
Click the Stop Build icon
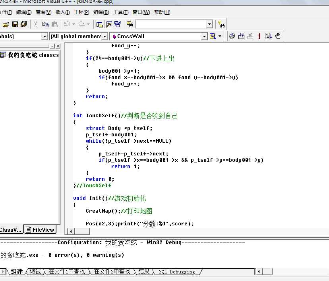(250, 36)
